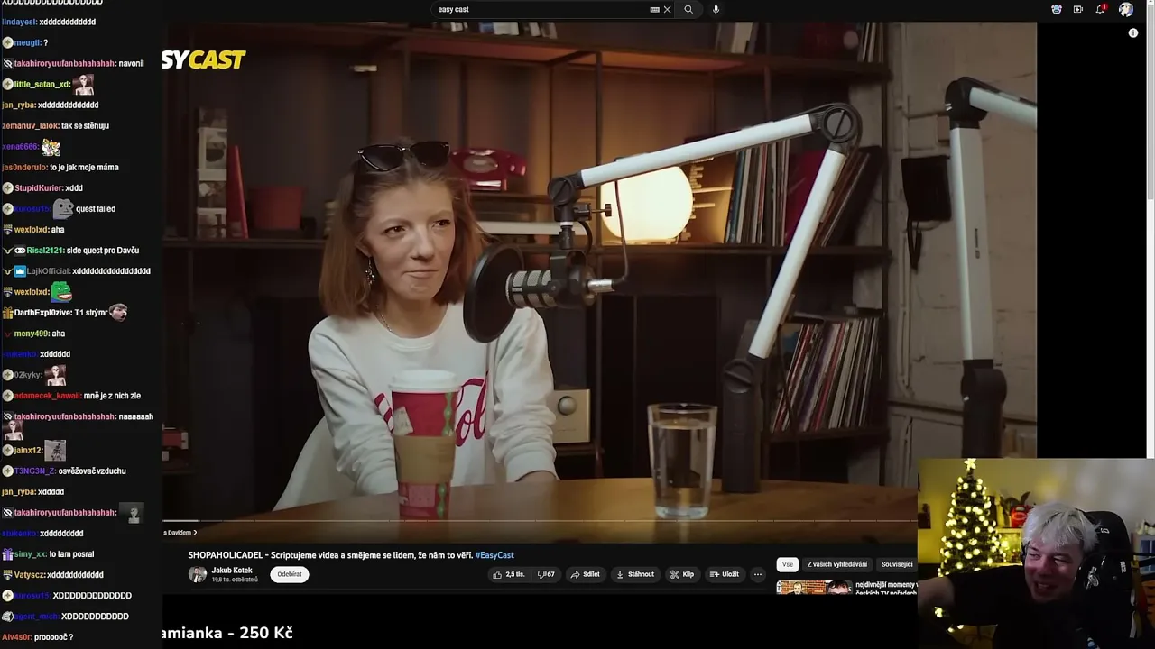The image size is (1155, 649).
Task: Click username meugil in chat
Action: 27,43
